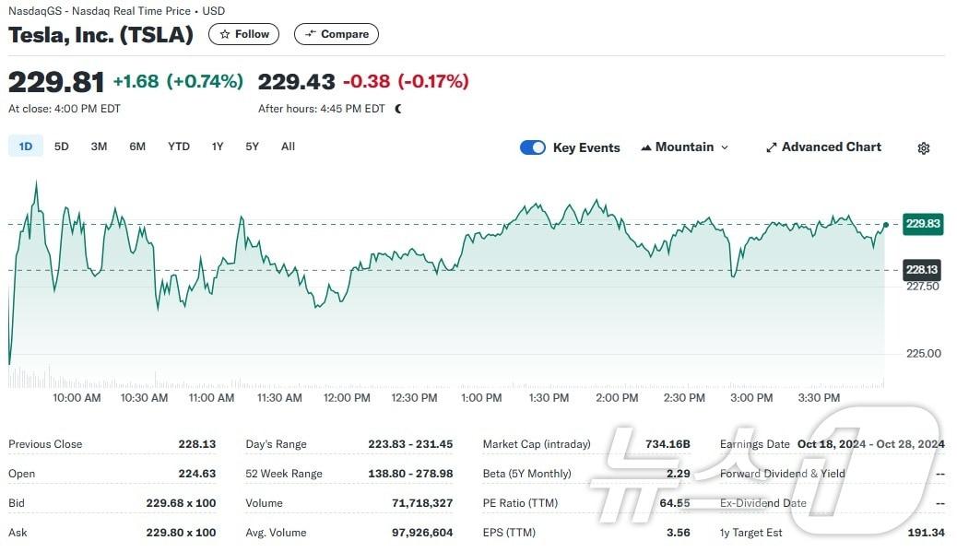Image resolution: width=957 pixels, height=552 pixels.
Task: Select the YTD time range
Action: point(179,147)
